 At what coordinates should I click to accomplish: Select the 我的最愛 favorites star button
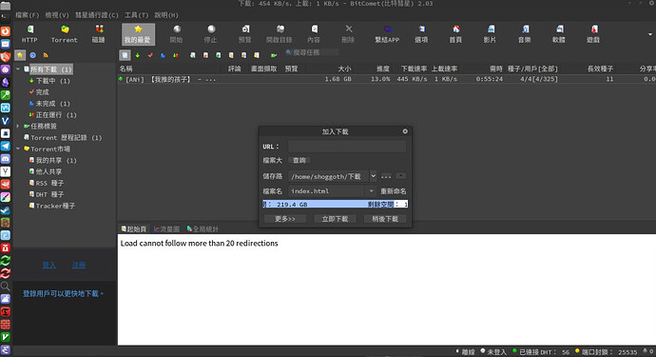(x=138, y=34)
